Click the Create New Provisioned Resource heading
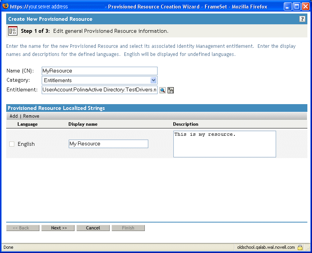Viewport: 312px width, 253px height. click(x=50, y=19)
